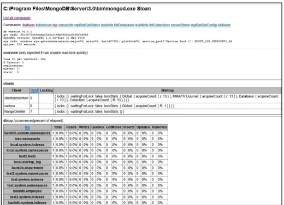The image size is (284, 205).
Task: Click the Updates column header
Action: [143, 127]
